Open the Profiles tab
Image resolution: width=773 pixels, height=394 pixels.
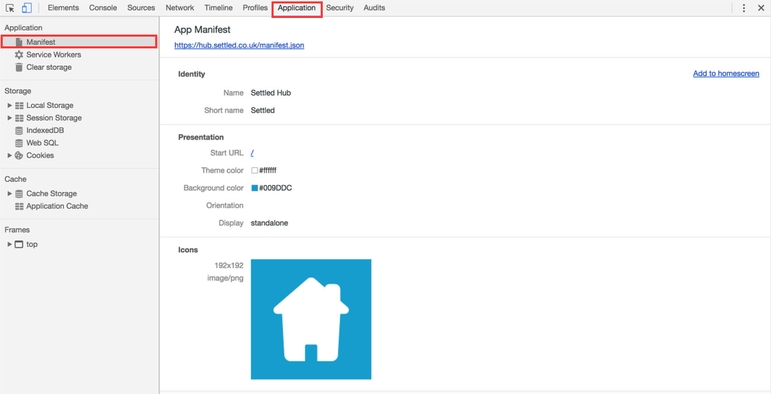[255, 8]
